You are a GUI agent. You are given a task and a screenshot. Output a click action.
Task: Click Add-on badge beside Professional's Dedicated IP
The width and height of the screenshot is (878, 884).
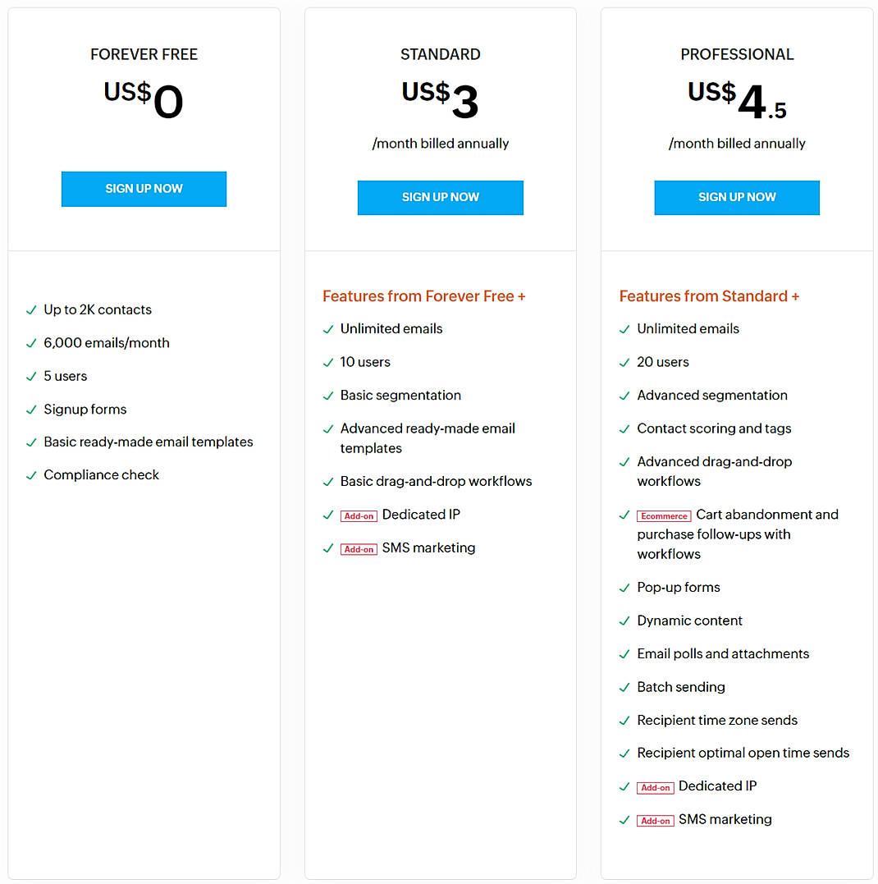tap(655, 788)
